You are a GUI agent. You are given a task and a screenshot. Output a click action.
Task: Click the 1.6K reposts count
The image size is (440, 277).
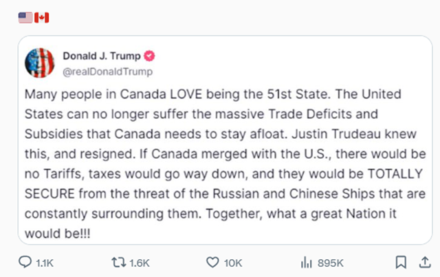point(140,263)
